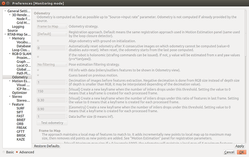Open the Odometry strategy dropdown
Image resolution: width=249 pixels, height=157 pixels.
coord(51,26)
